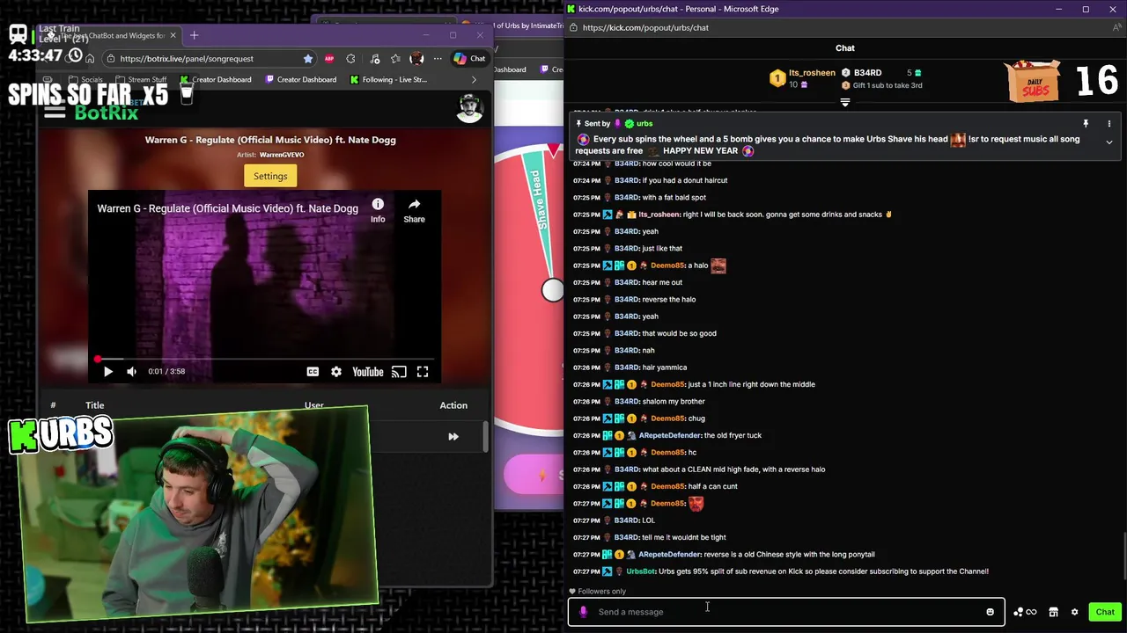Click Deemo85 username on 'chug' message
1127x633 pixels.
click(667, 418)
